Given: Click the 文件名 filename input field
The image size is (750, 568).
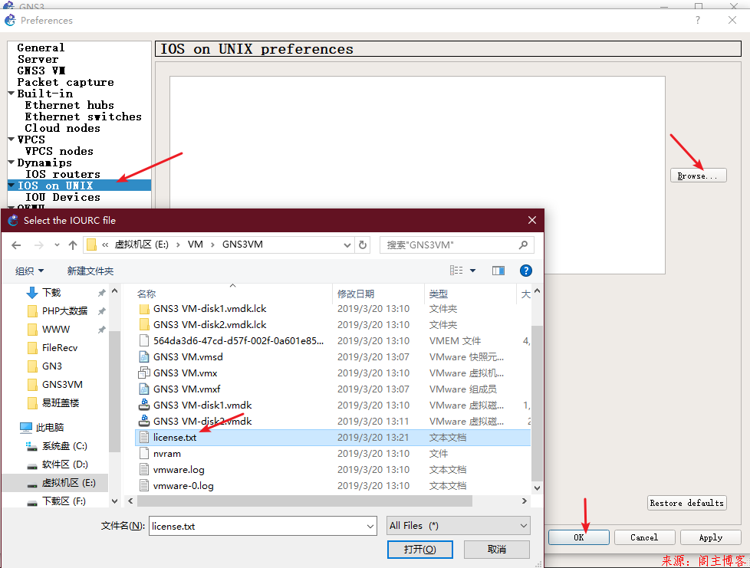Looking at the screenshot, I should click(258, 526).
